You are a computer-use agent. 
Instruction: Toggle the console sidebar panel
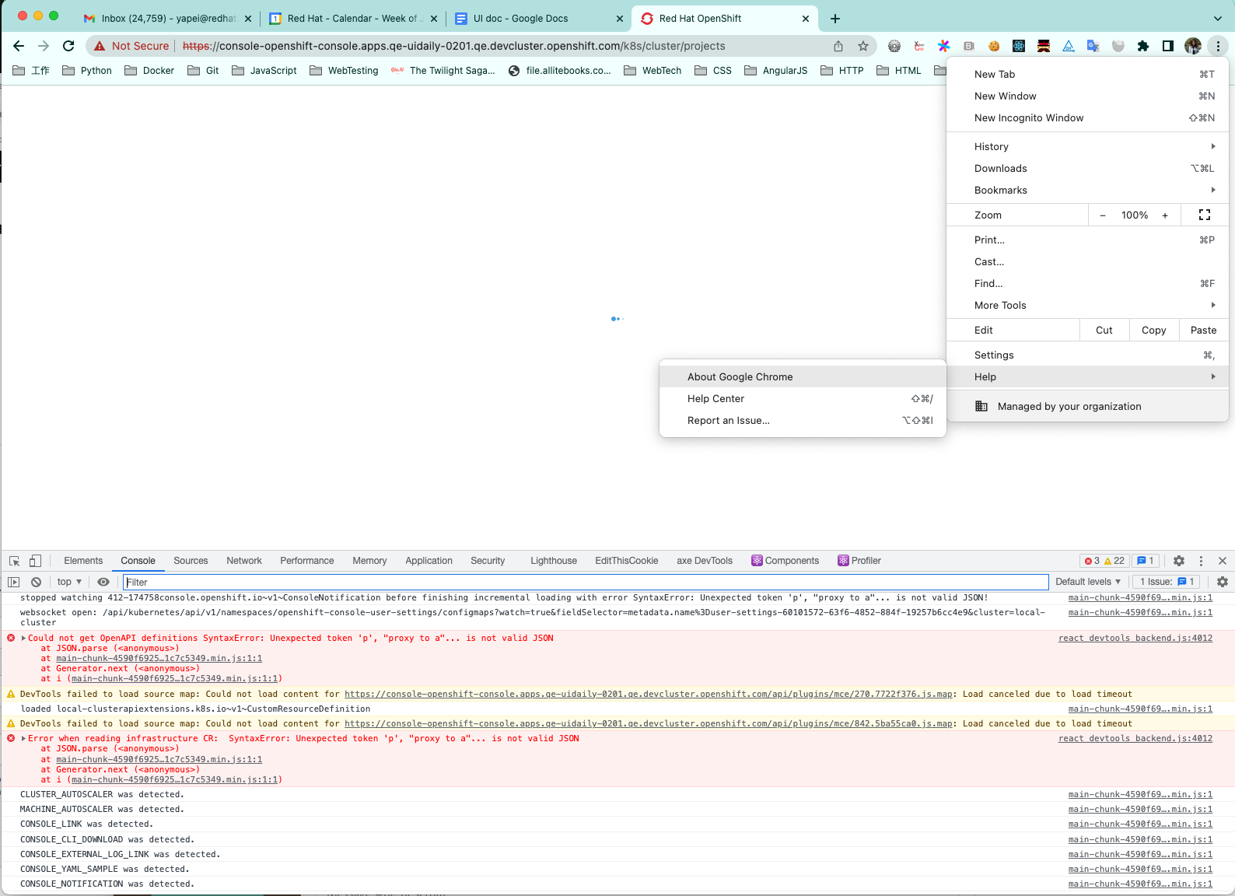coord(14,582)
